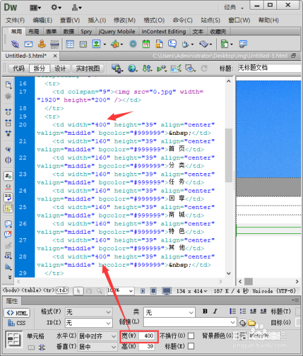The height and width of the screenshot is (356, 303).
Task: Select the <table> tag in tag selector
Action: (x=32, y=290)
